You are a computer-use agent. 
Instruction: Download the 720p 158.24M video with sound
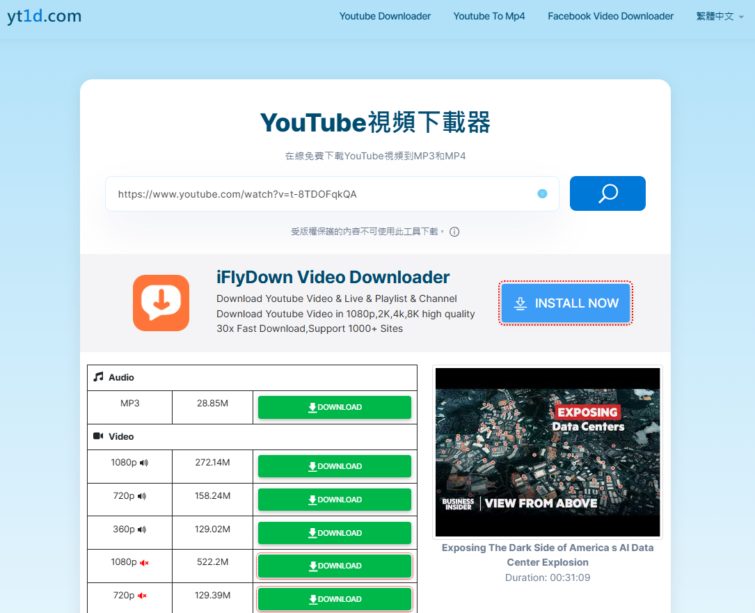[334, 500]
